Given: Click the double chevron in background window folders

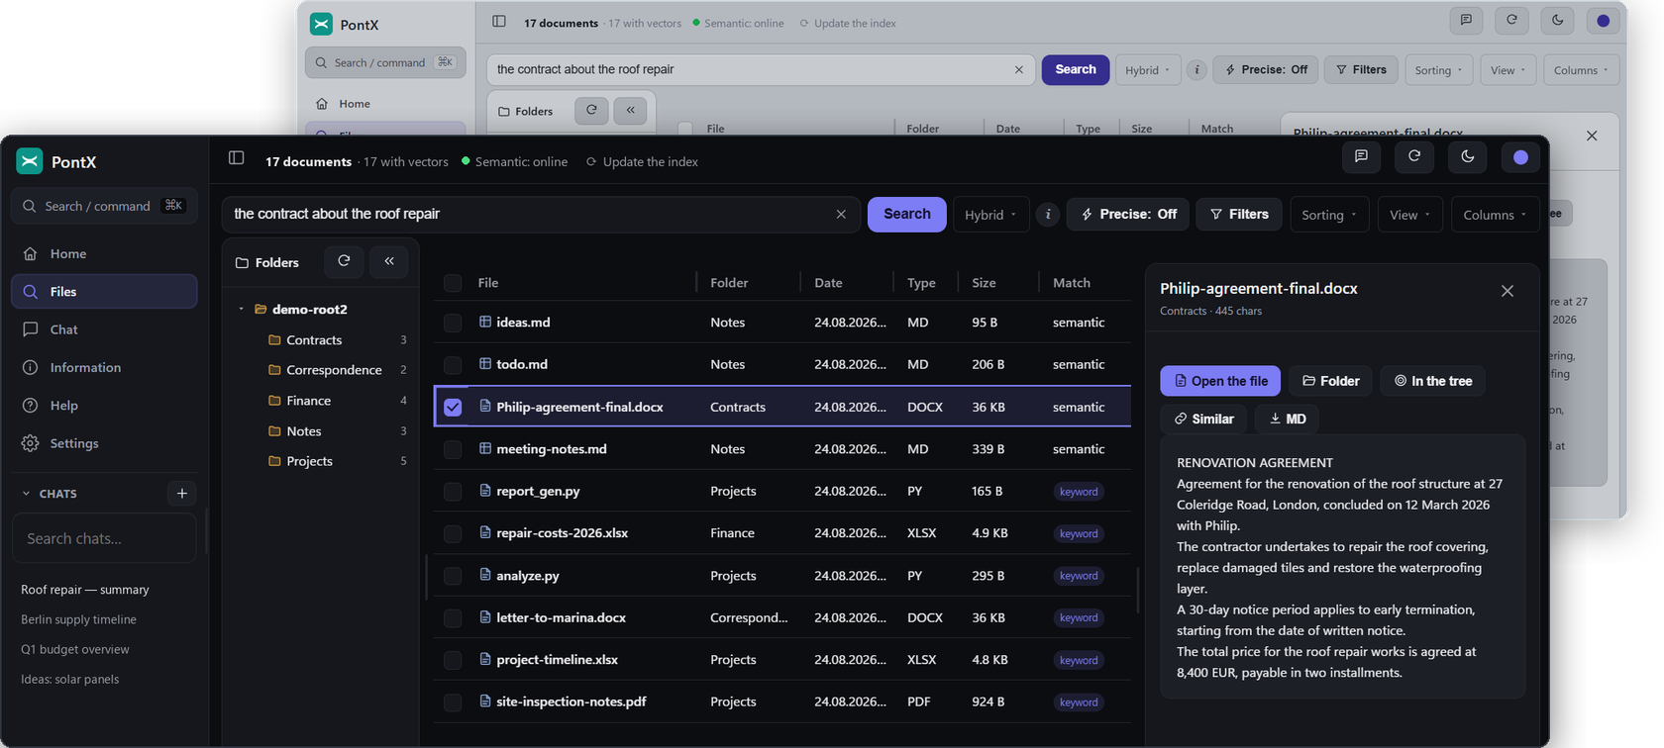Looking at the screenshot, I should (630, 110).
